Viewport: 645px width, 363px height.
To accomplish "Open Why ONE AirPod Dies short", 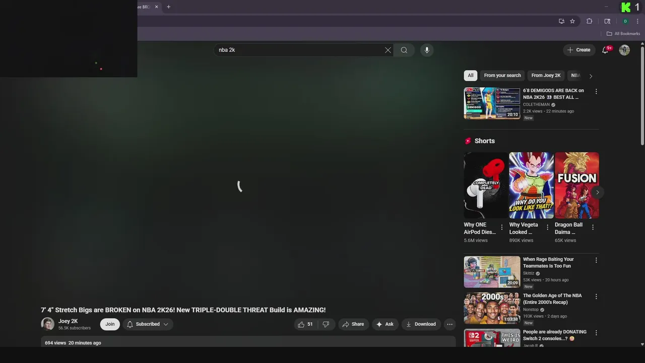I will 486,185.
